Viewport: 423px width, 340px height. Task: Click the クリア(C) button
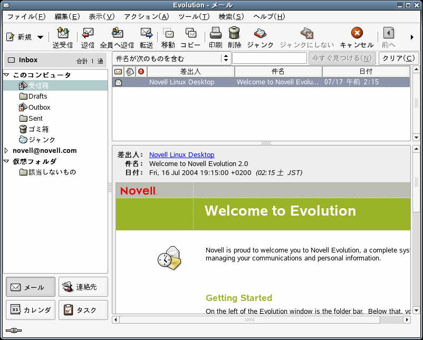pos(399,58)
